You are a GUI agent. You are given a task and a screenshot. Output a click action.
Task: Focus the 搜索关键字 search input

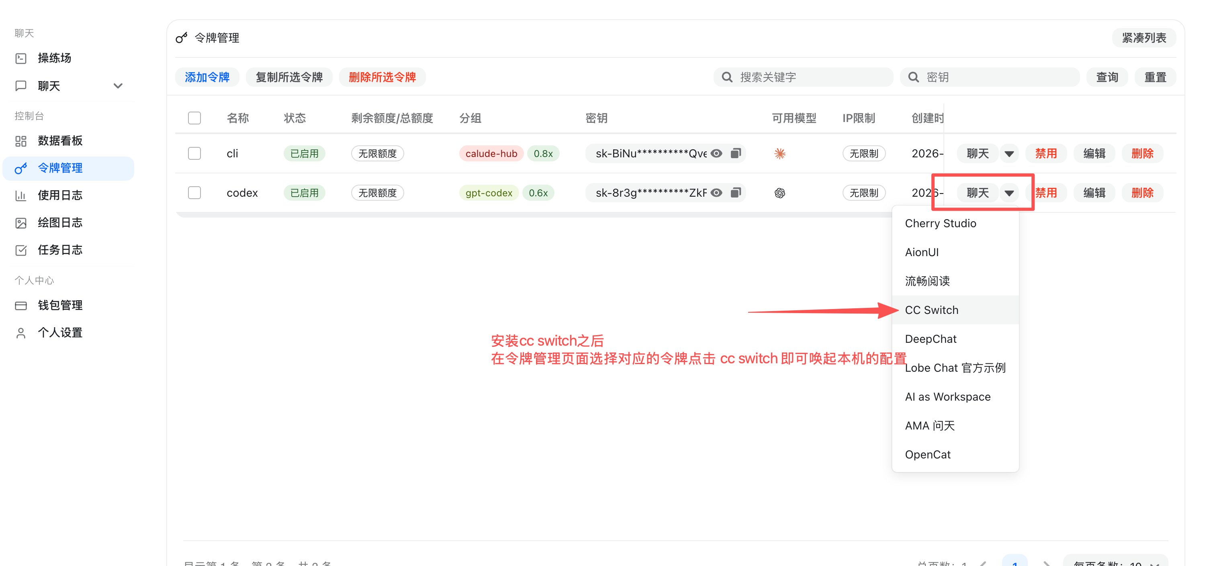coord(803,77)
